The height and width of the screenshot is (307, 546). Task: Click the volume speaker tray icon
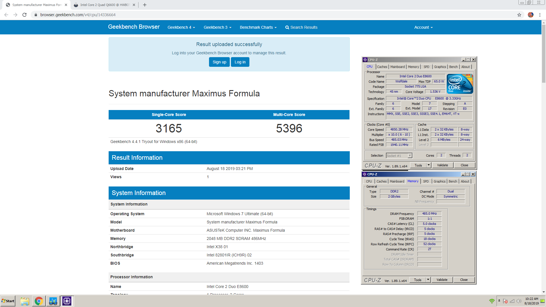(x=519, y=301)
